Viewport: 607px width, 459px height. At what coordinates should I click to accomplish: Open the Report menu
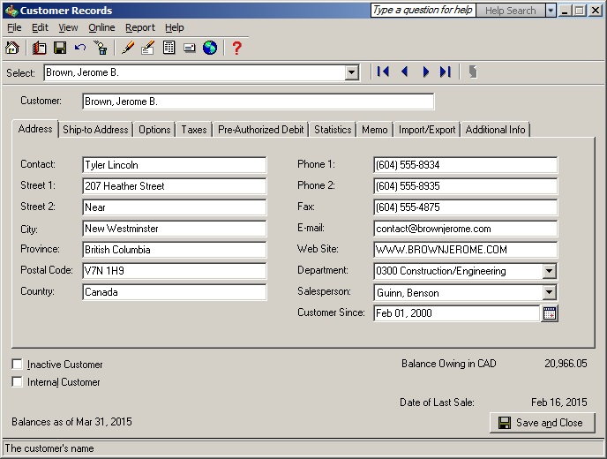[x=139, y=28]
